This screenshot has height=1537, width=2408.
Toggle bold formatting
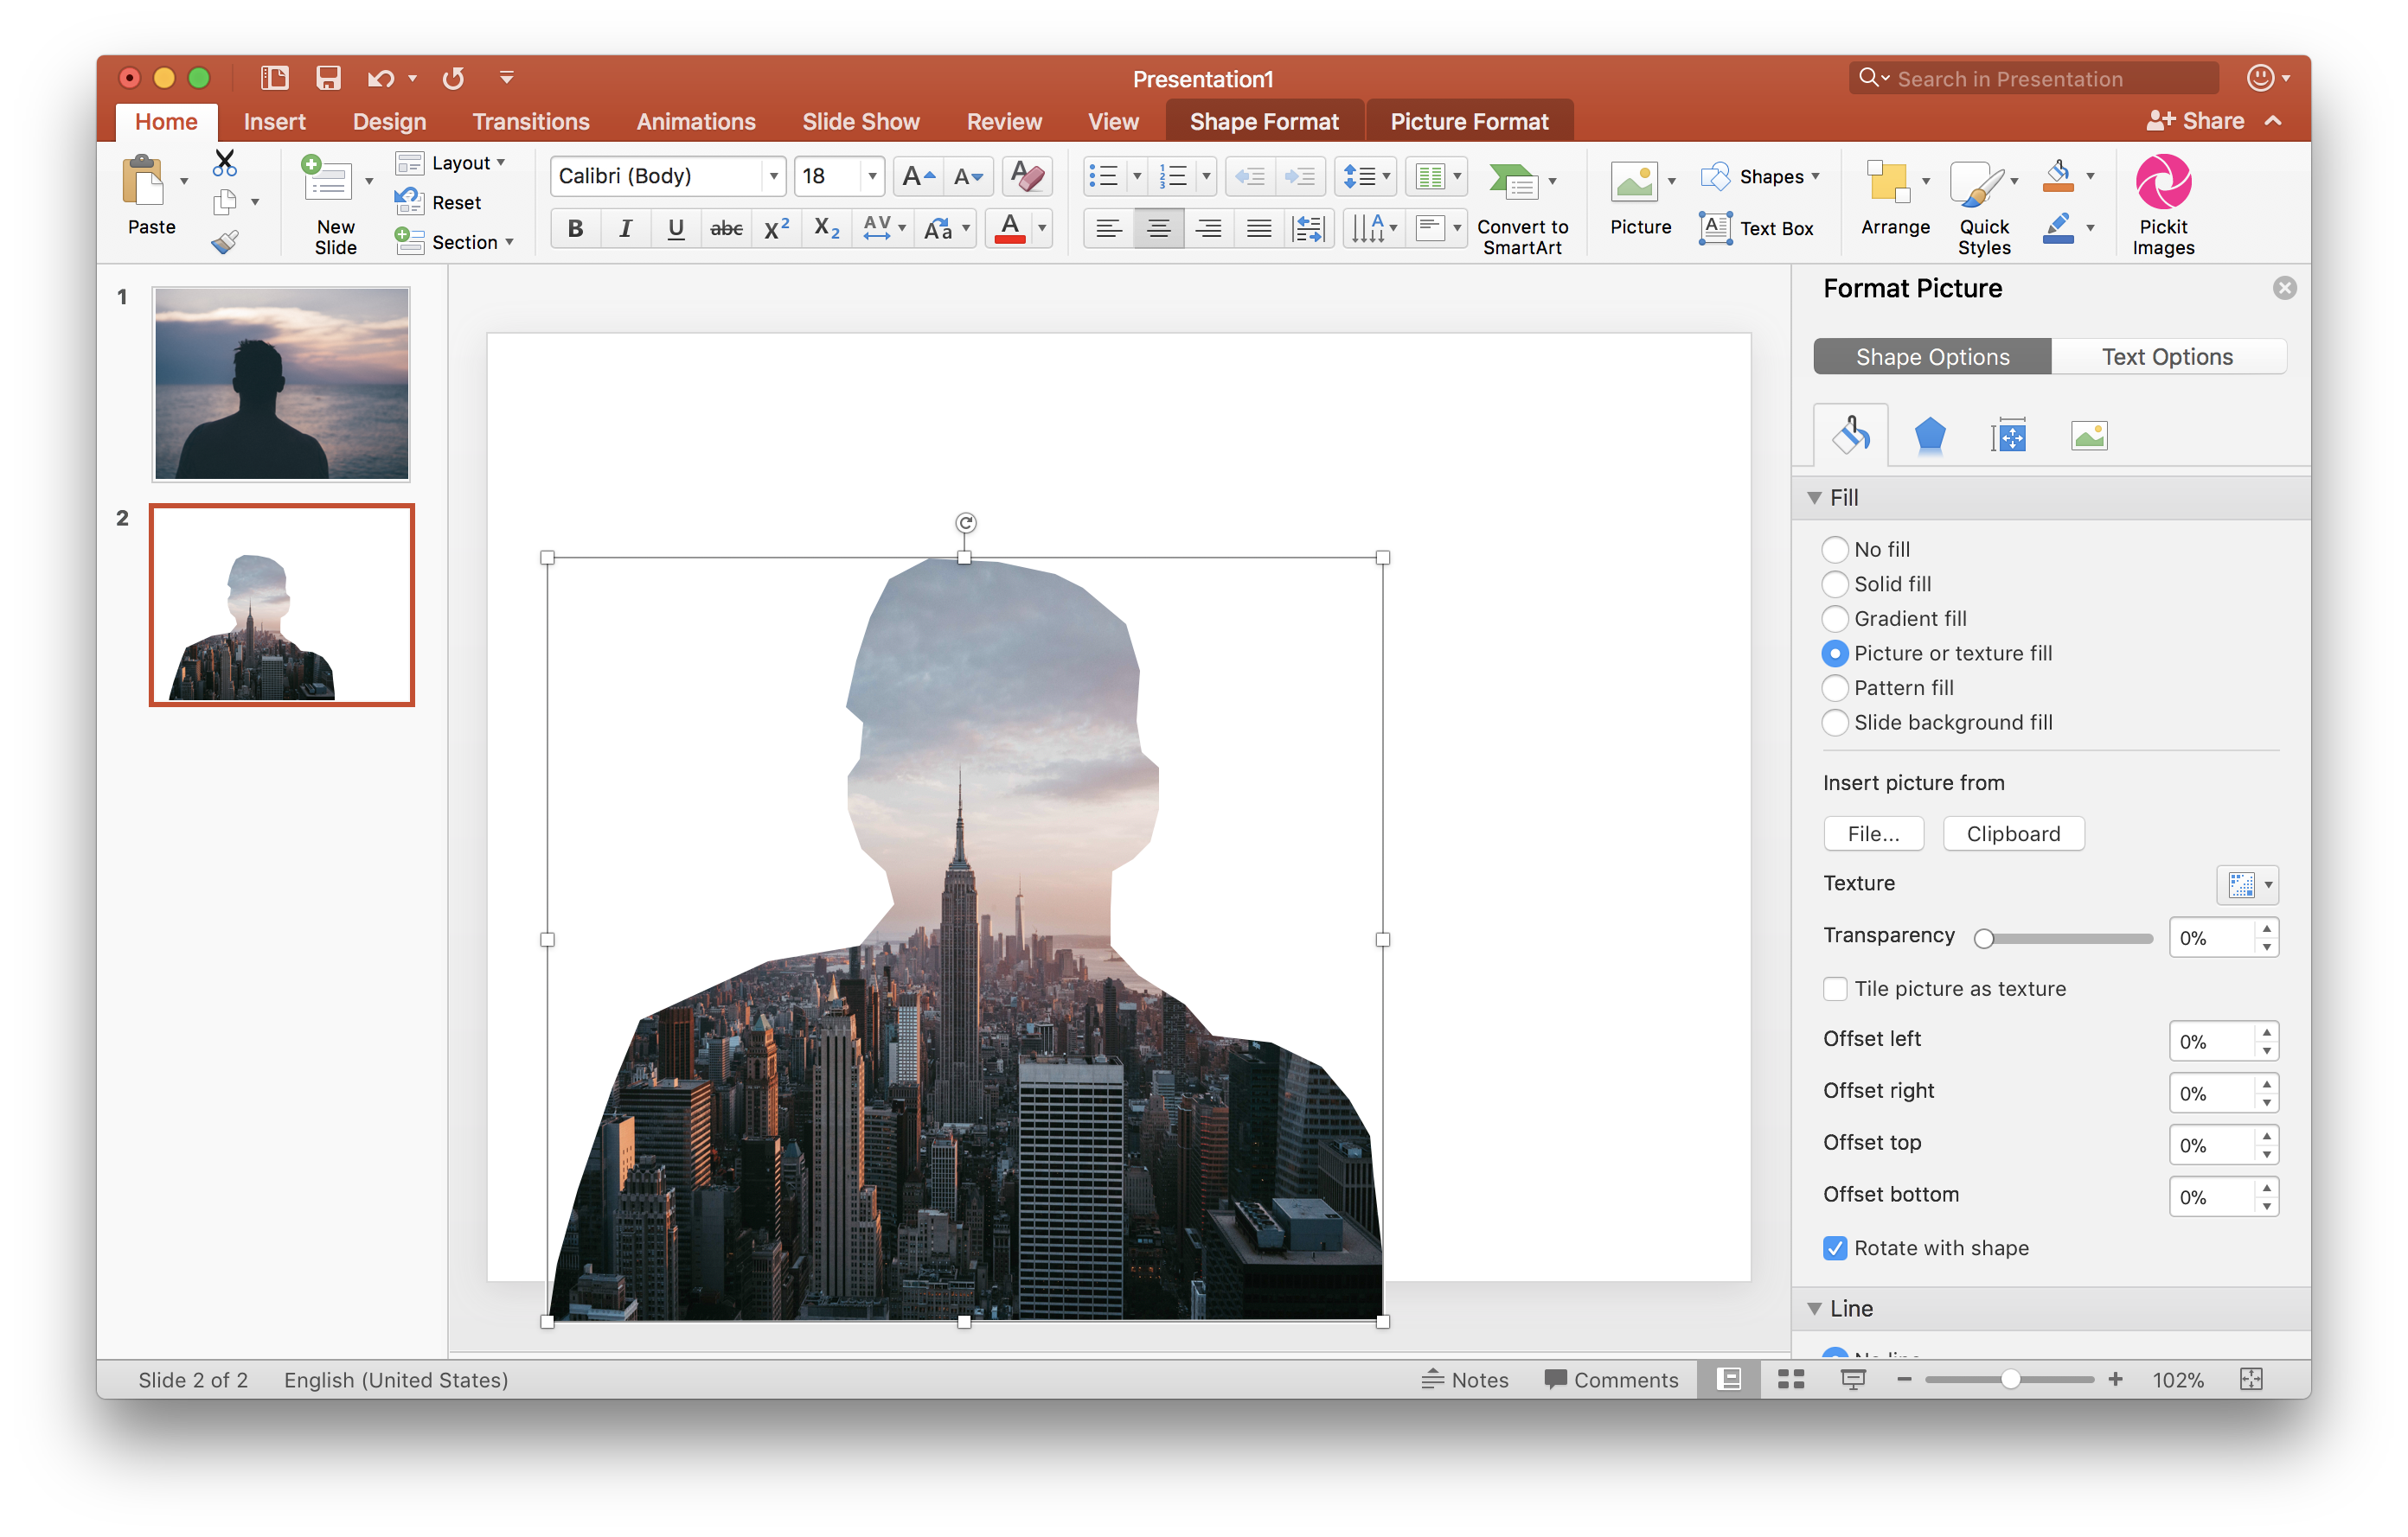tap(575, 228)
